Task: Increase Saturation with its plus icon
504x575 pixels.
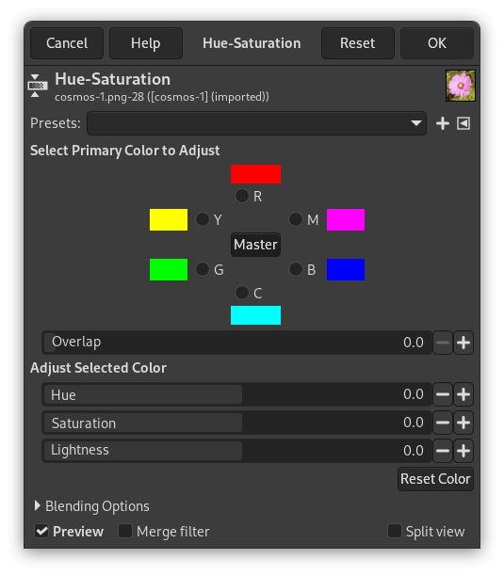Action: click(463, 423)
